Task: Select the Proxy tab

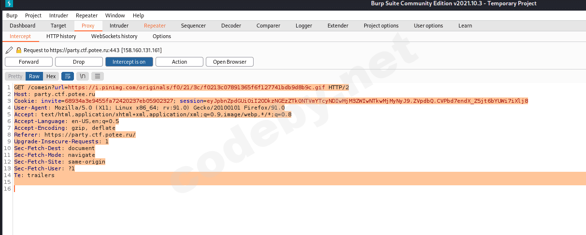Action: 88,26
